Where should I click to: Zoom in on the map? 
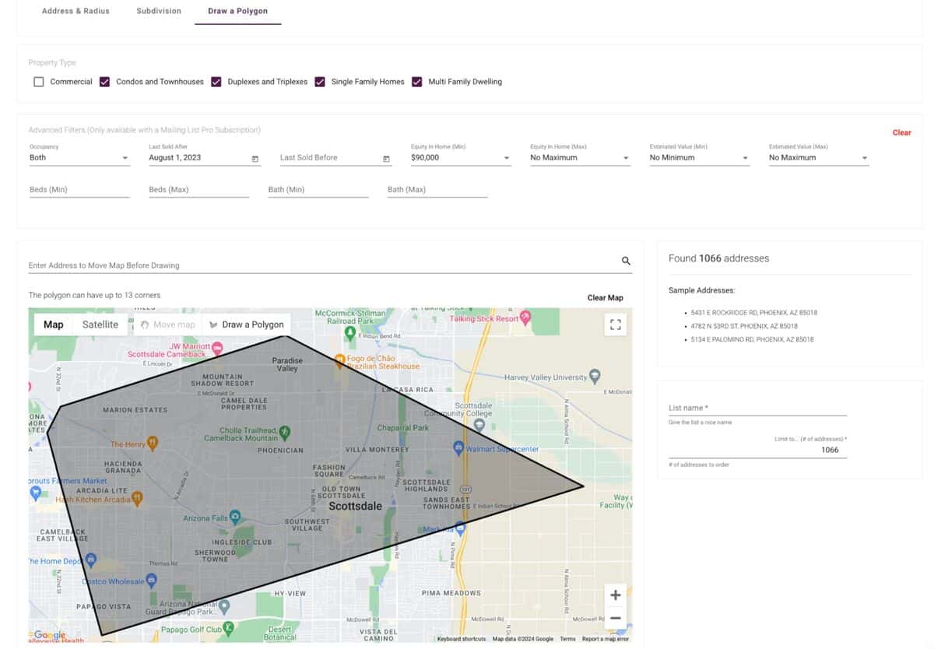615,595
